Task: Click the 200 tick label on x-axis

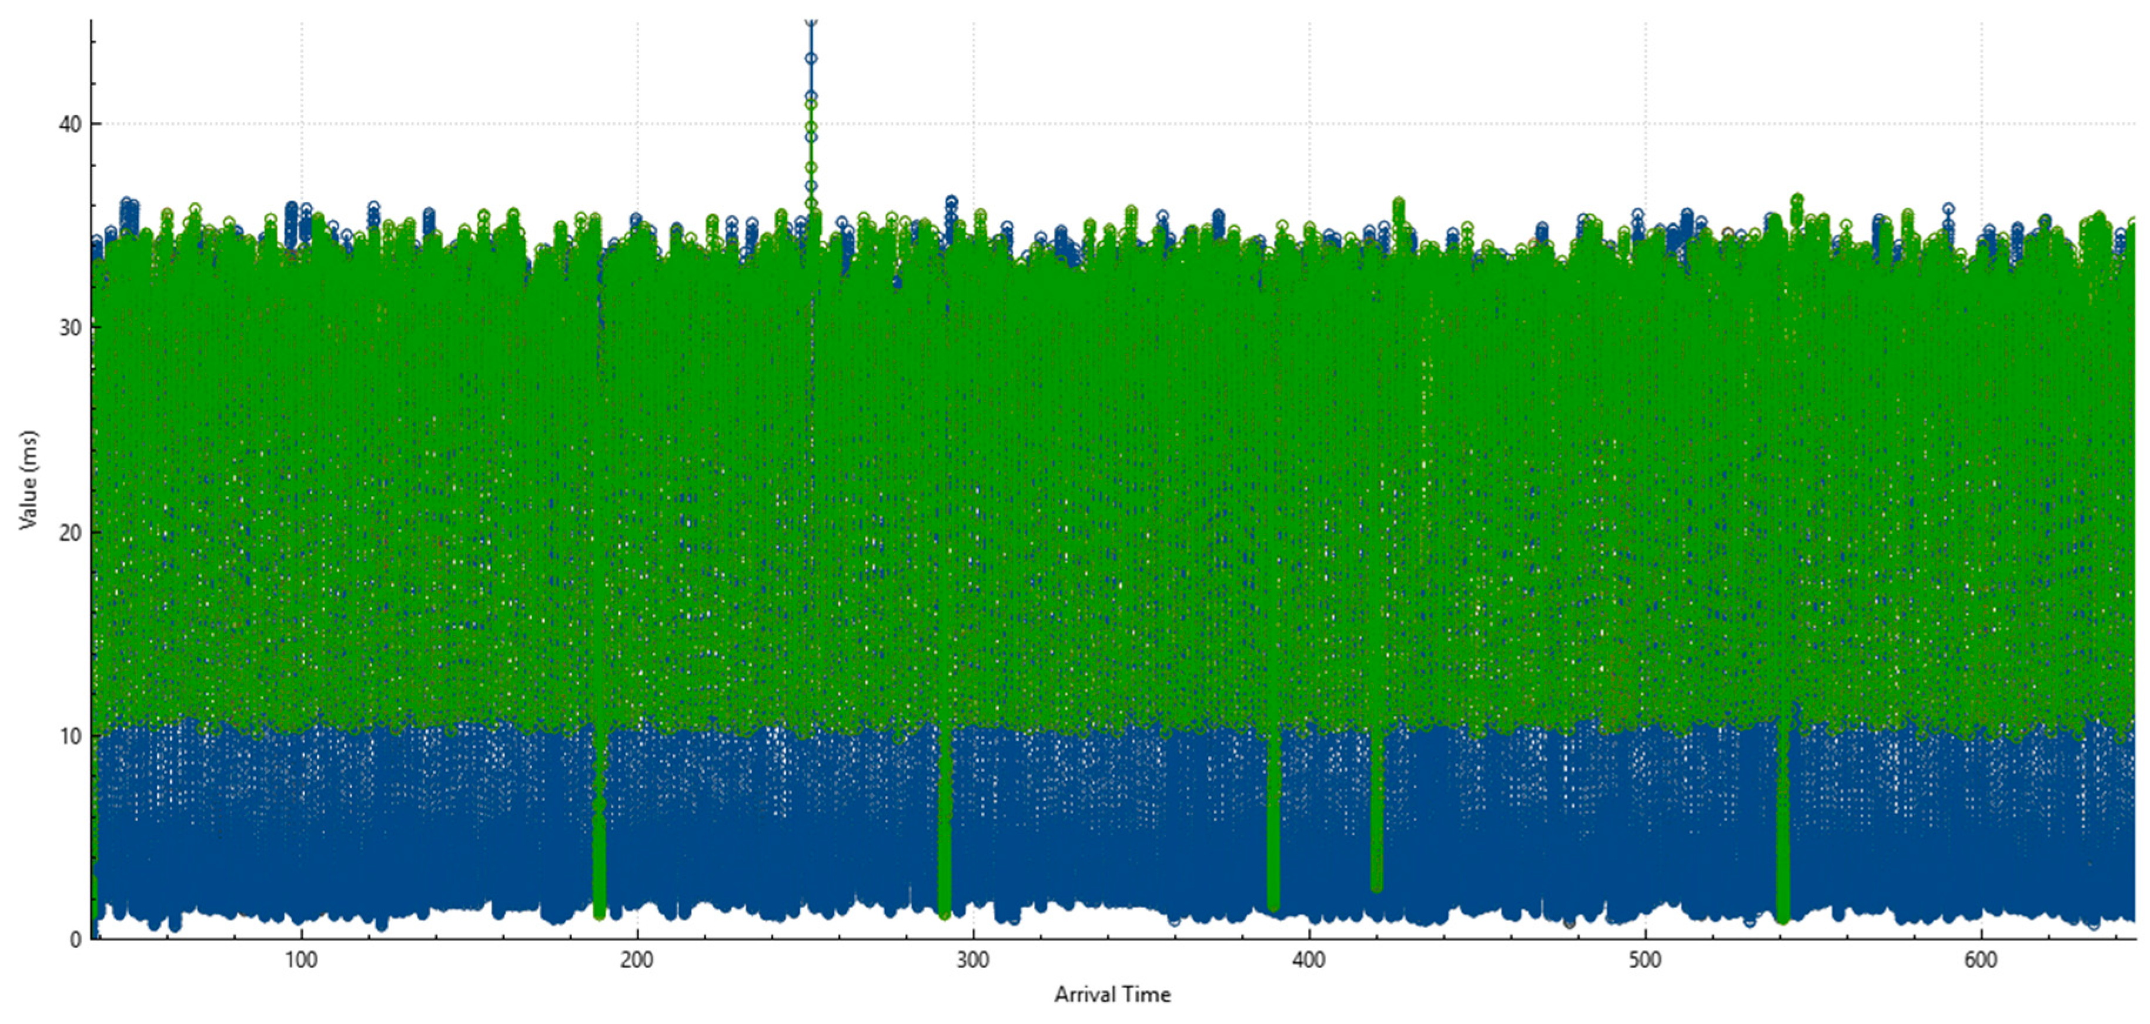Action: [x=637, y=961]
